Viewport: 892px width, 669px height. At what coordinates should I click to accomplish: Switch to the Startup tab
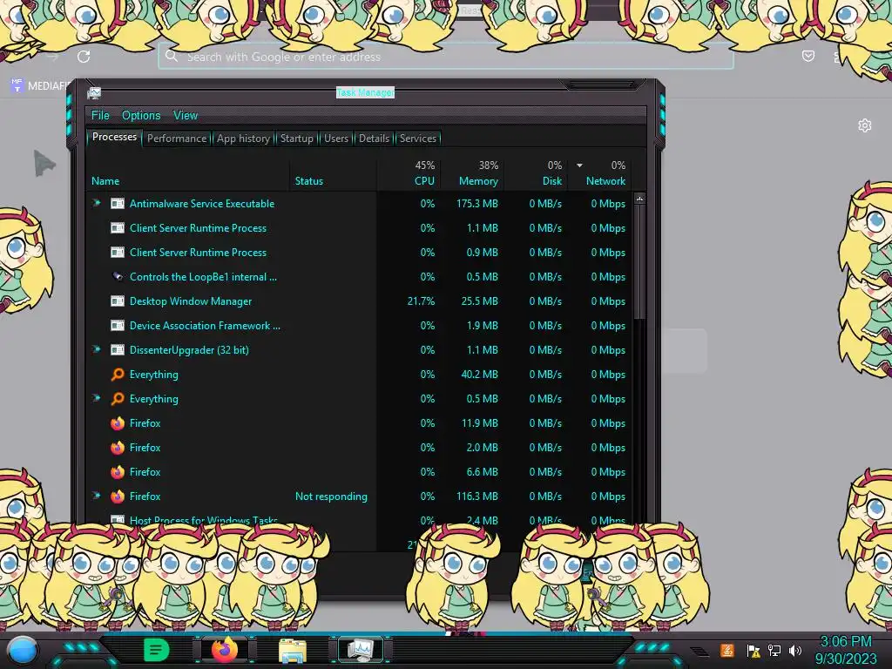coord(296,139)
